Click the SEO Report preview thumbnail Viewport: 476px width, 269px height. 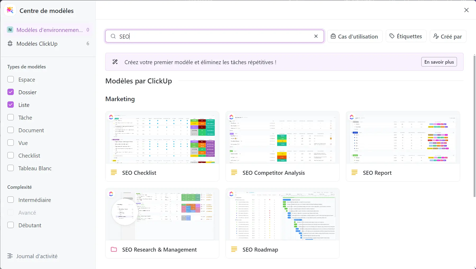[x=403, y=137]
